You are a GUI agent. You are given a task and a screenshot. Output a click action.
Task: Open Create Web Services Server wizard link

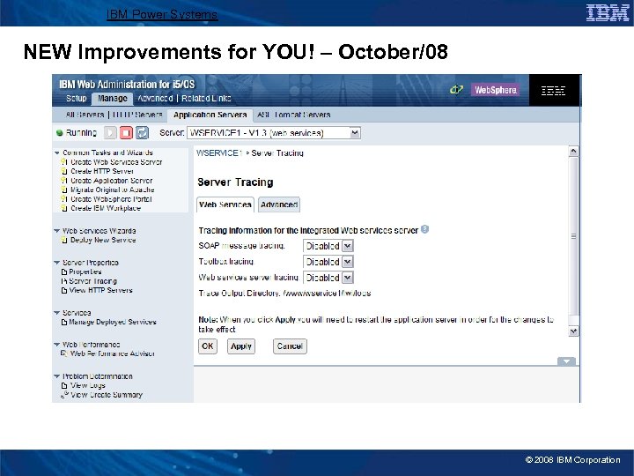click(116, 162)
